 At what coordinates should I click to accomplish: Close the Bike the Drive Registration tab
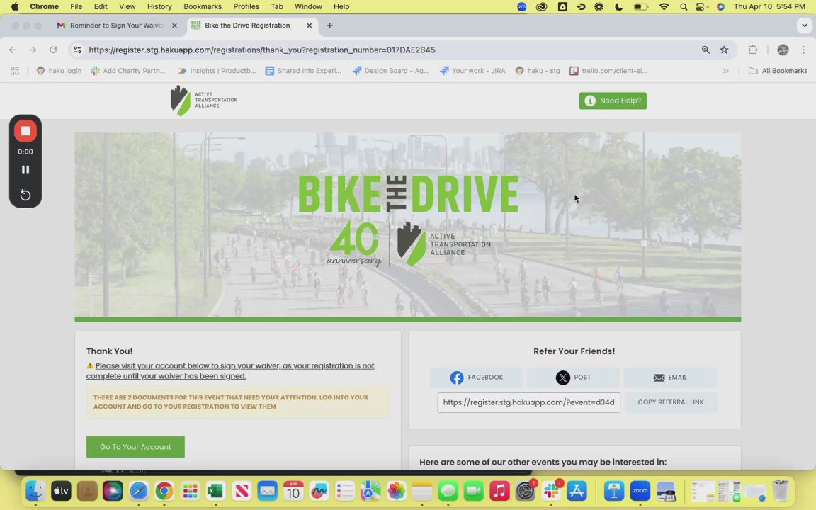(309, 25)
